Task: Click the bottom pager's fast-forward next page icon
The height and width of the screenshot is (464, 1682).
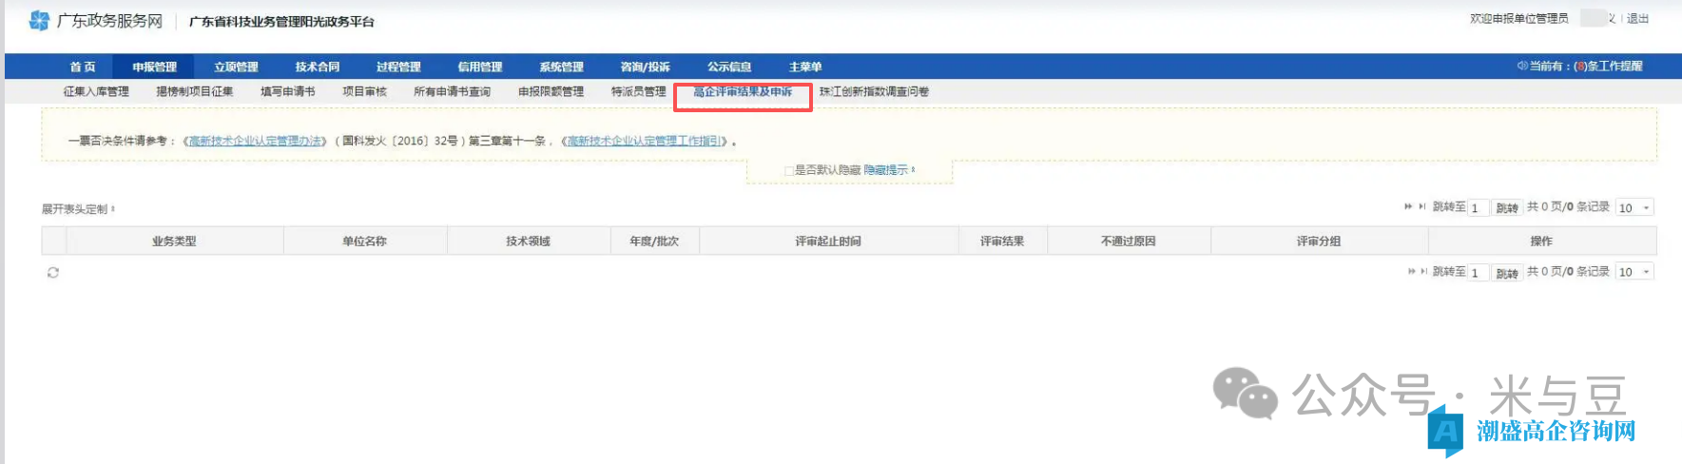Action: click(x=1412, y=272)
